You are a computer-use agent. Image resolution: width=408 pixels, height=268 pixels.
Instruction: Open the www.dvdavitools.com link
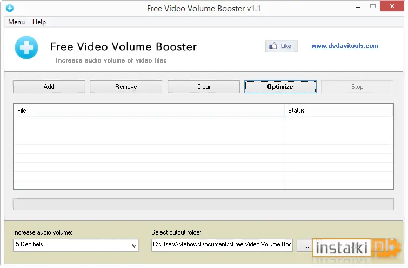[x=345, y=46]
